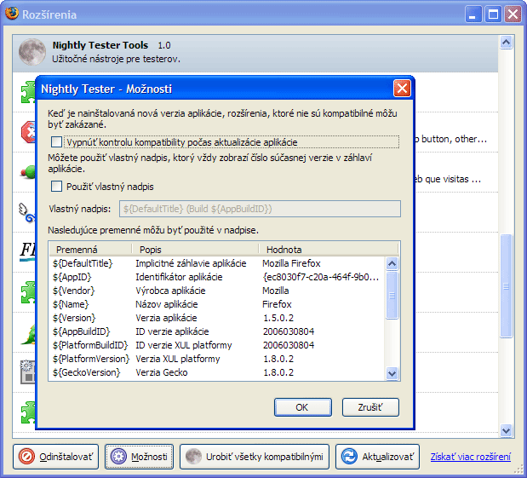The width and height of the screenshot is (527, 478).
Task: Click the Odinštalovať red prohibition icon
Action: tap(26, 457)
